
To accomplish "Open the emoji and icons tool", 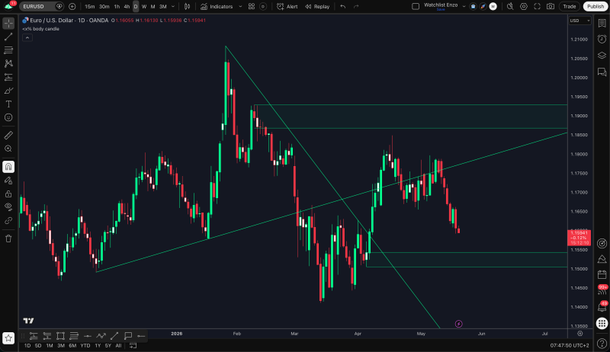I will coord(8,117).
